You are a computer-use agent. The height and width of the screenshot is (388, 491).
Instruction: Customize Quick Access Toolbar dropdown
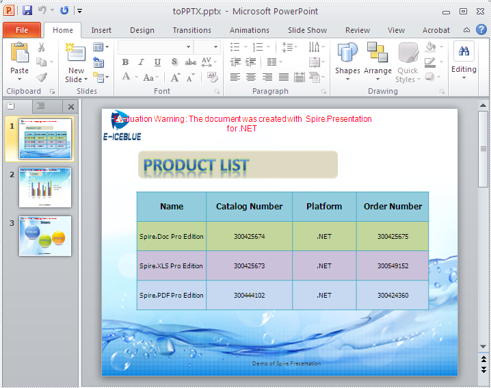(79, 11)
